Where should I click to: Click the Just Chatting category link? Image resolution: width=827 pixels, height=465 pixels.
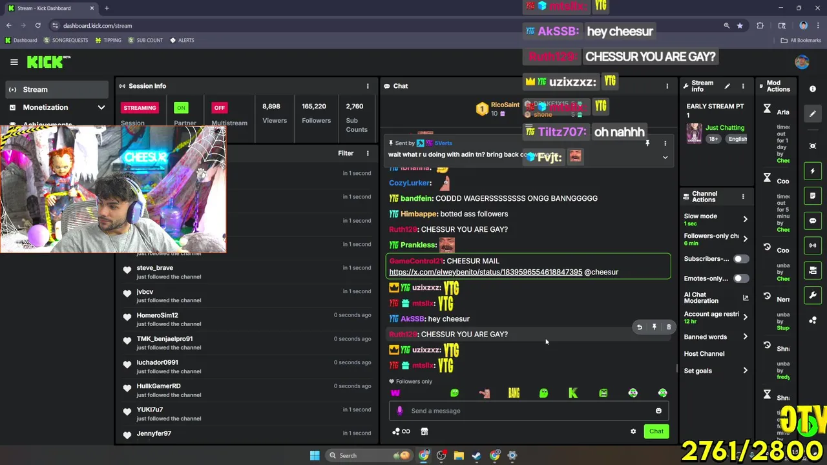[725, 128]
